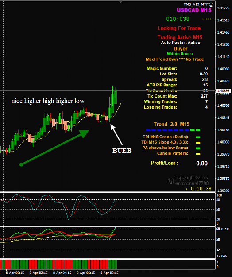Click the green TDI M15 Cross indicator

(198, 137)
